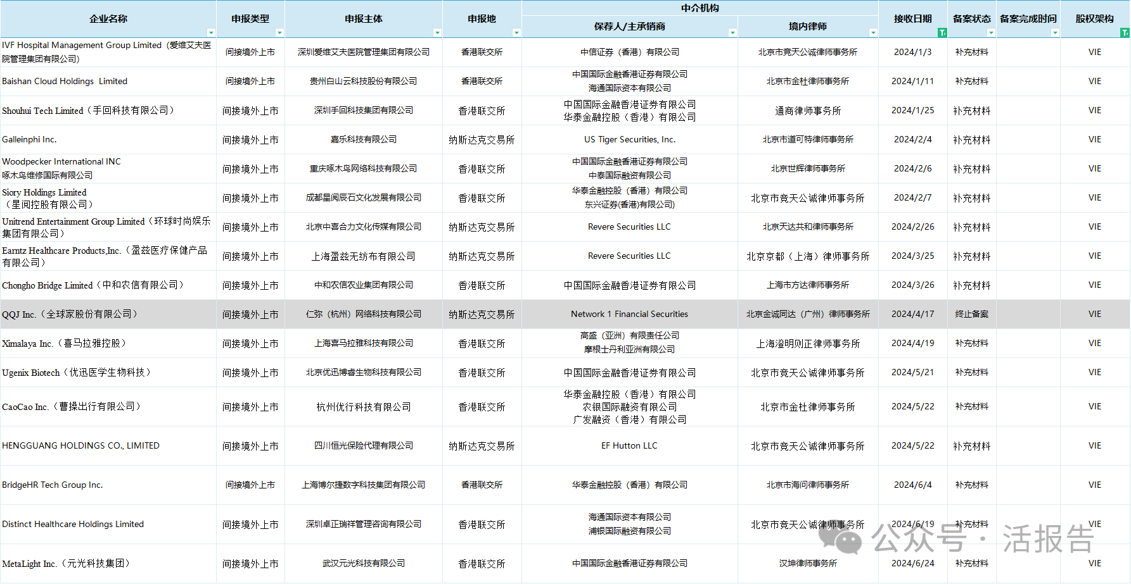The width and height of the screenshot is (1131, 584).
Task: Select Revere Securities LLC in Unitrend row
Action: click(630, 227)
